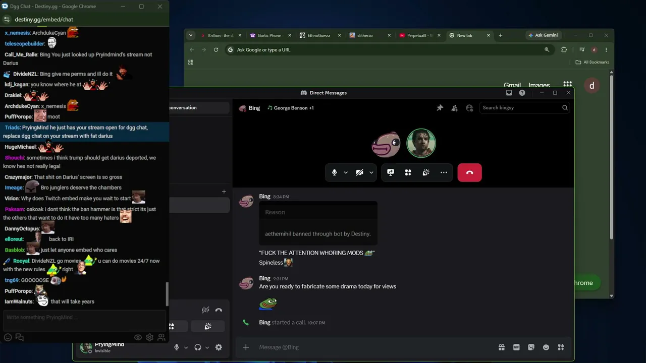Add friends to the Bing DM
646x363 pixels.
pos(455,108)
